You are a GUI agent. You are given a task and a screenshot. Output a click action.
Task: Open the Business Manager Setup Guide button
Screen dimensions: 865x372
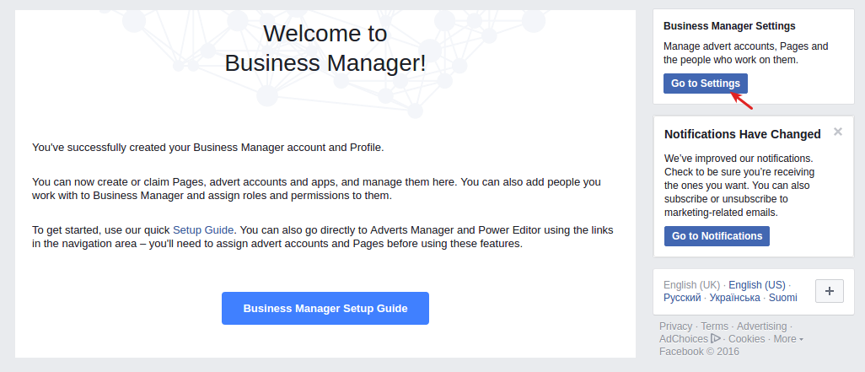(325, 308)
